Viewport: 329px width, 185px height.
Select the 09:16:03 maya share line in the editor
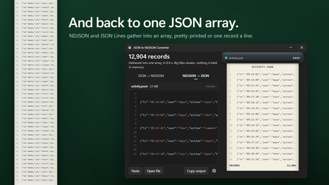point(179,141)
